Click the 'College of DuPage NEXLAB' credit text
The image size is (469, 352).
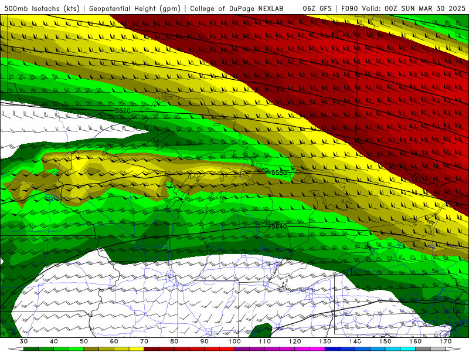pyautogui.click(x=236, y=8)
